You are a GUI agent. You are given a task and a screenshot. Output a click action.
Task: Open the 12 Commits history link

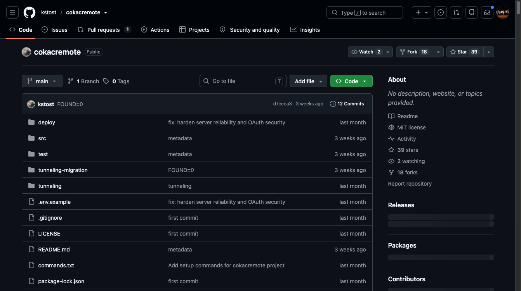347,104
